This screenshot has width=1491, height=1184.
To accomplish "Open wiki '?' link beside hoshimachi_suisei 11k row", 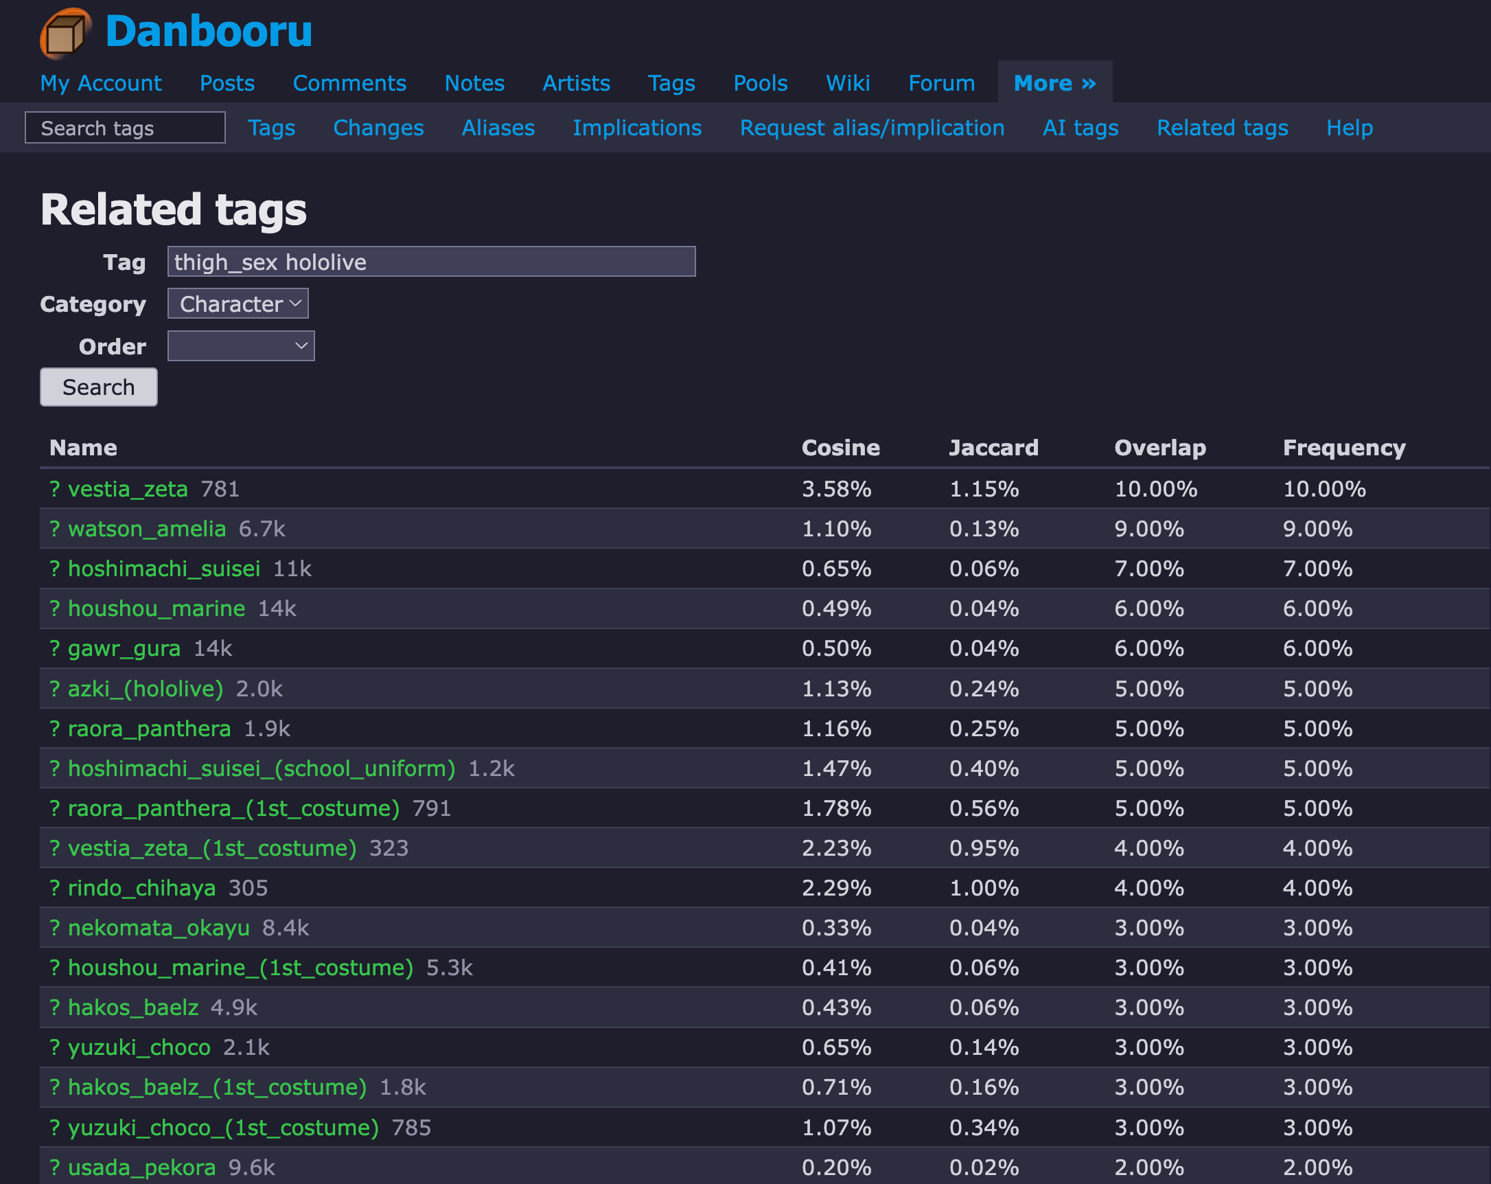I will point(56,569).
